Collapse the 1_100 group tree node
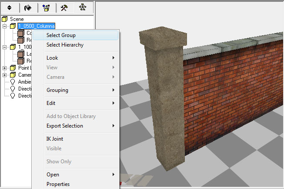The width and height of the screenshot is (284, 189). click(x=5, y=47)
